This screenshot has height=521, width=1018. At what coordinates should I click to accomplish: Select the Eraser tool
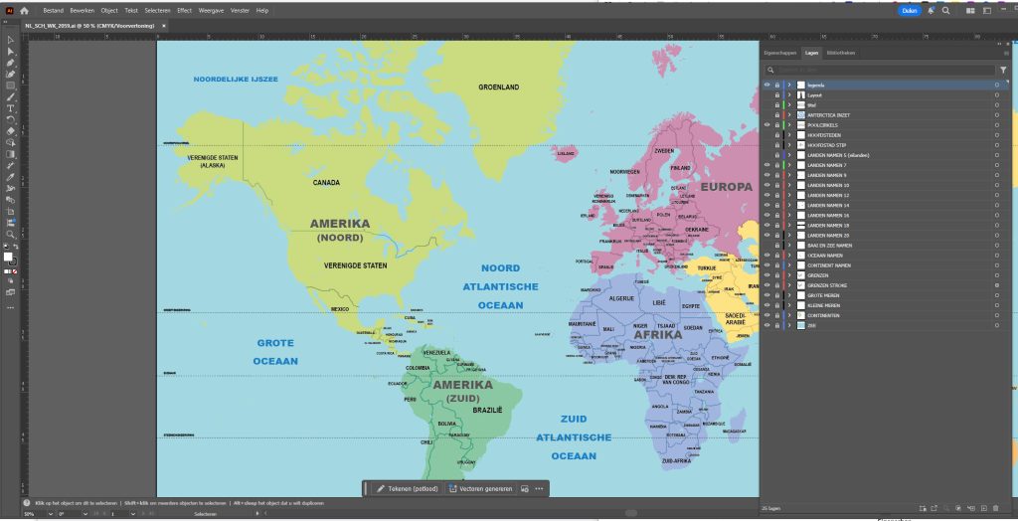[x=10, y=131]
